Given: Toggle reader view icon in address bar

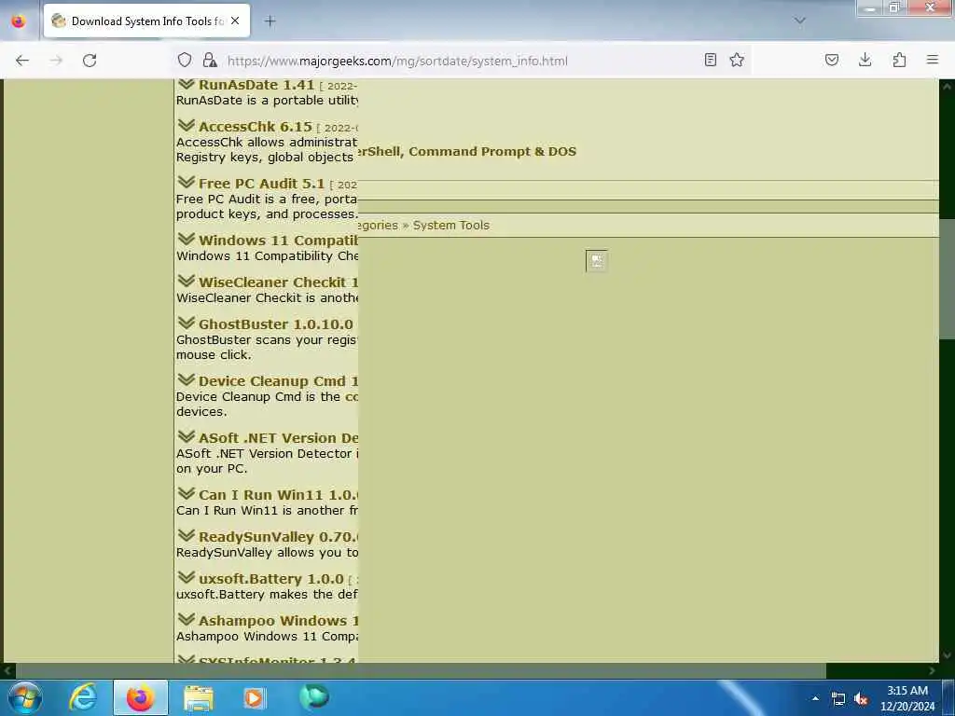Looking at the screenshot, I should [x=710, y=60].
